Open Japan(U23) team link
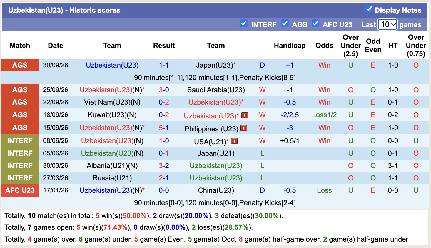Image resolution: width=431 pixels, height=248 pixels. pyautogui.click(x=215, y=65)
